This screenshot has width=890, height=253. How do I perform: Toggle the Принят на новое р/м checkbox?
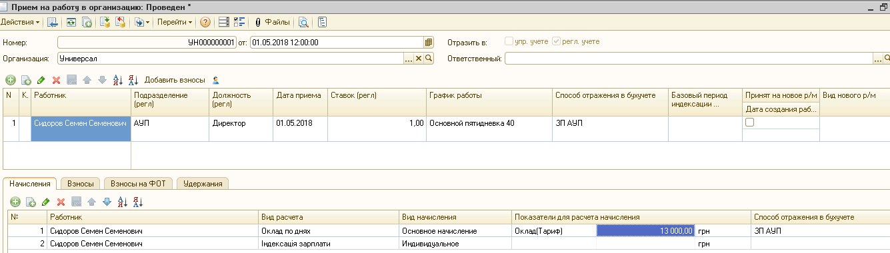[x=749, y=123]
